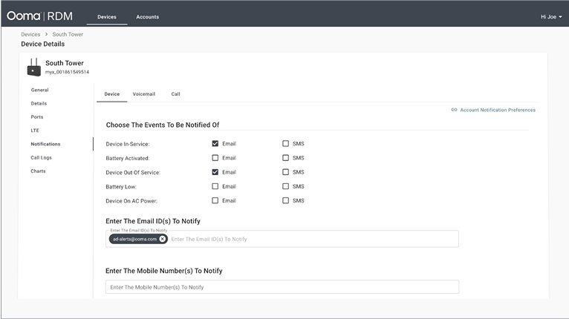This screenshot has height=319, width=569.
Task: Open the Charts sidebar section
Action: click(x=38, y=171)
